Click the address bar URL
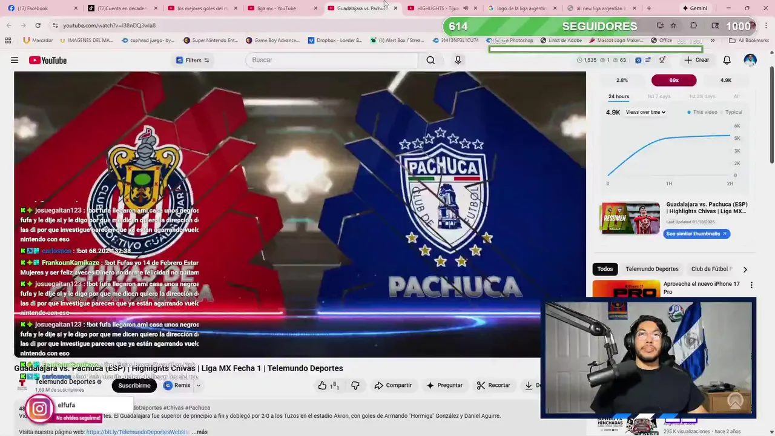The image size is (775, 436). (x=109, y=25)
